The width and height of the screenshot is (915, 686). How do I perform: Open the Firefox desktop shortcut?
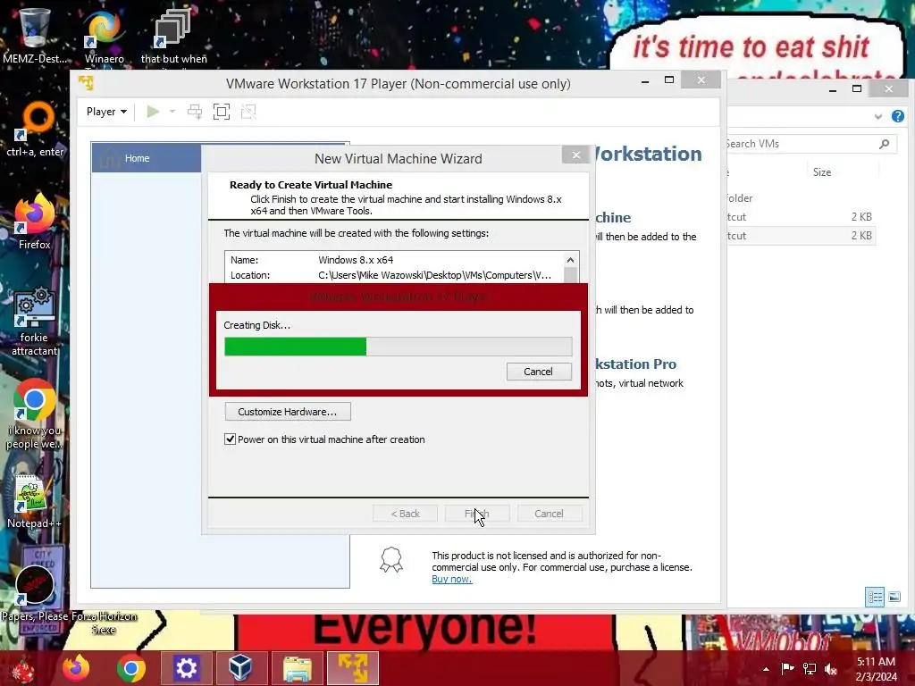[x=35, y=222]
